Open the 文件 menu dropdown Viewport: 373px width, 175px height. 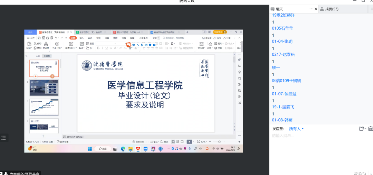[x=31, y=38]
